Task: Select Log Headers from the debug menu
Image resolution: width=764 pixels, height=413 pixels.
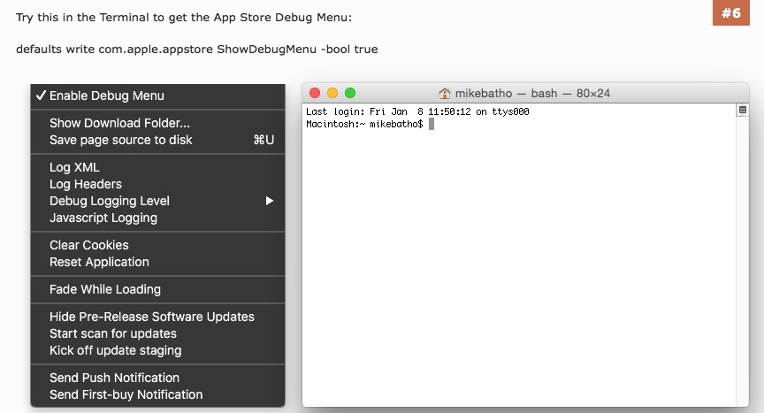Action: [x=158, y=184]
